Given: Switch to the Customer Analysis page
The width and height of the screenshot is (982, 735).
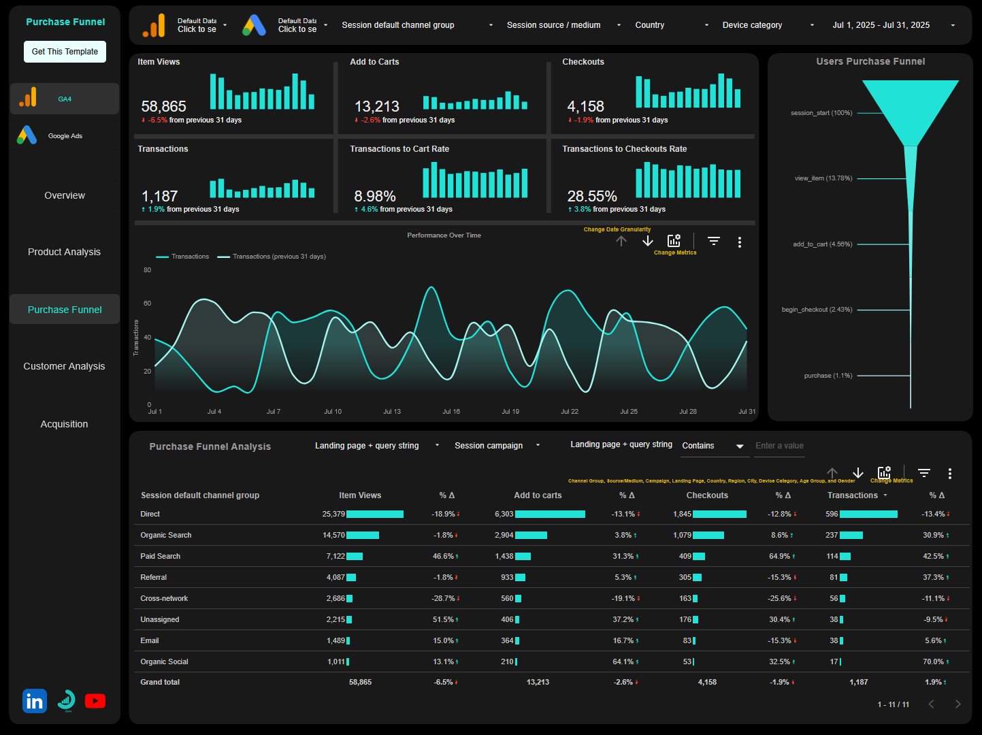Looking at the screenshot, I should (x=64, y=366).
